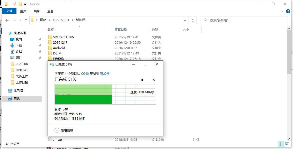
Task: Open LINKSYS folder in sidebar
Action: [22, 70]
